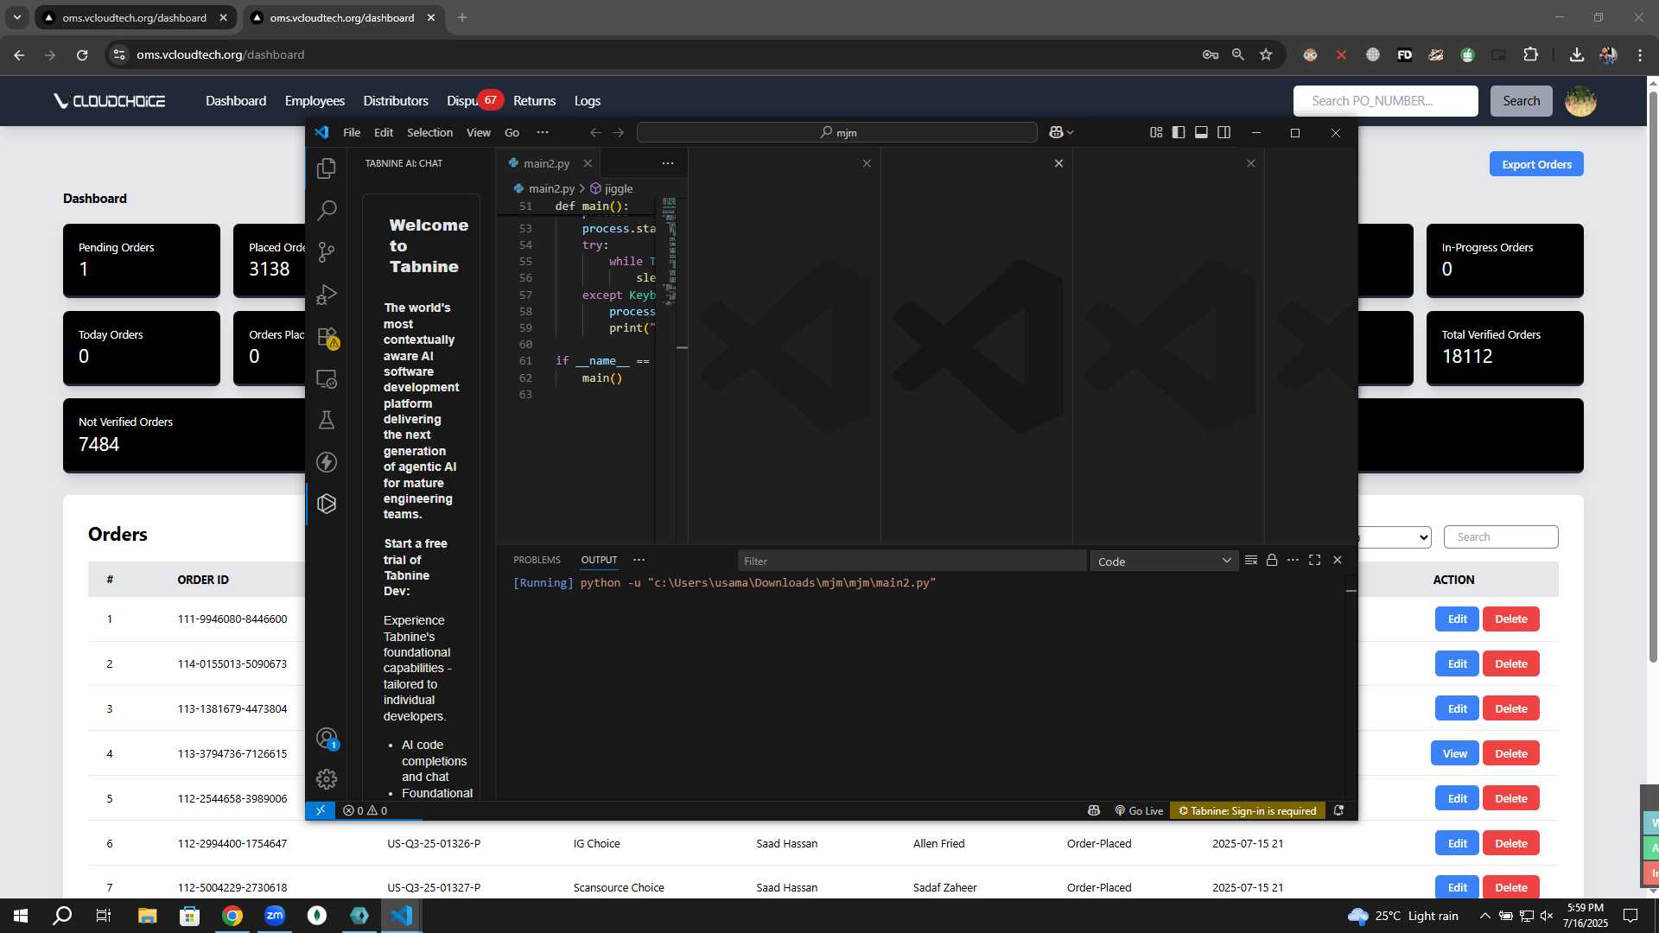Open the Employees page in CloudChoice nav
Screen dimensions: 1659x933
pos(315,101)
